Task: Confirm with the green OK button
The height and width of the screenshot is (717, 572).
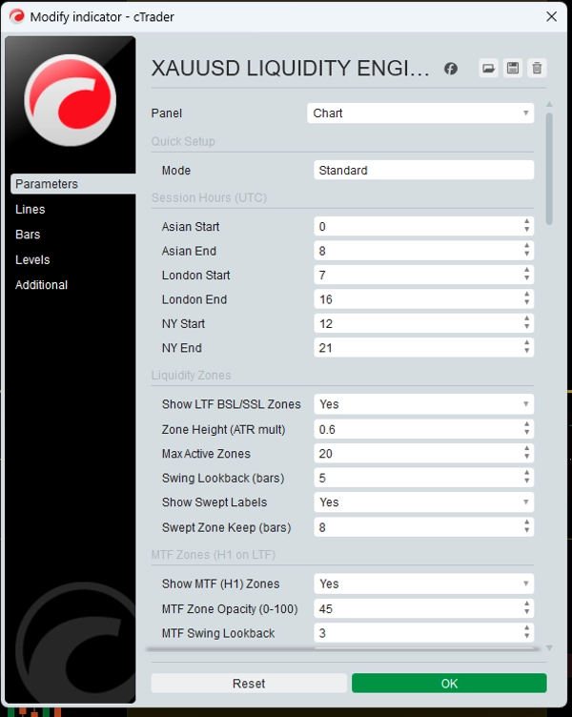Action: coord(449,684)
